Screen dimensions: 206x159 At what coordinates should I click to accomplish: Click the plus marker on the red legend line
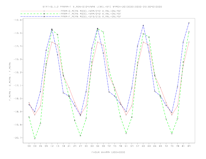tap(44, 11)
